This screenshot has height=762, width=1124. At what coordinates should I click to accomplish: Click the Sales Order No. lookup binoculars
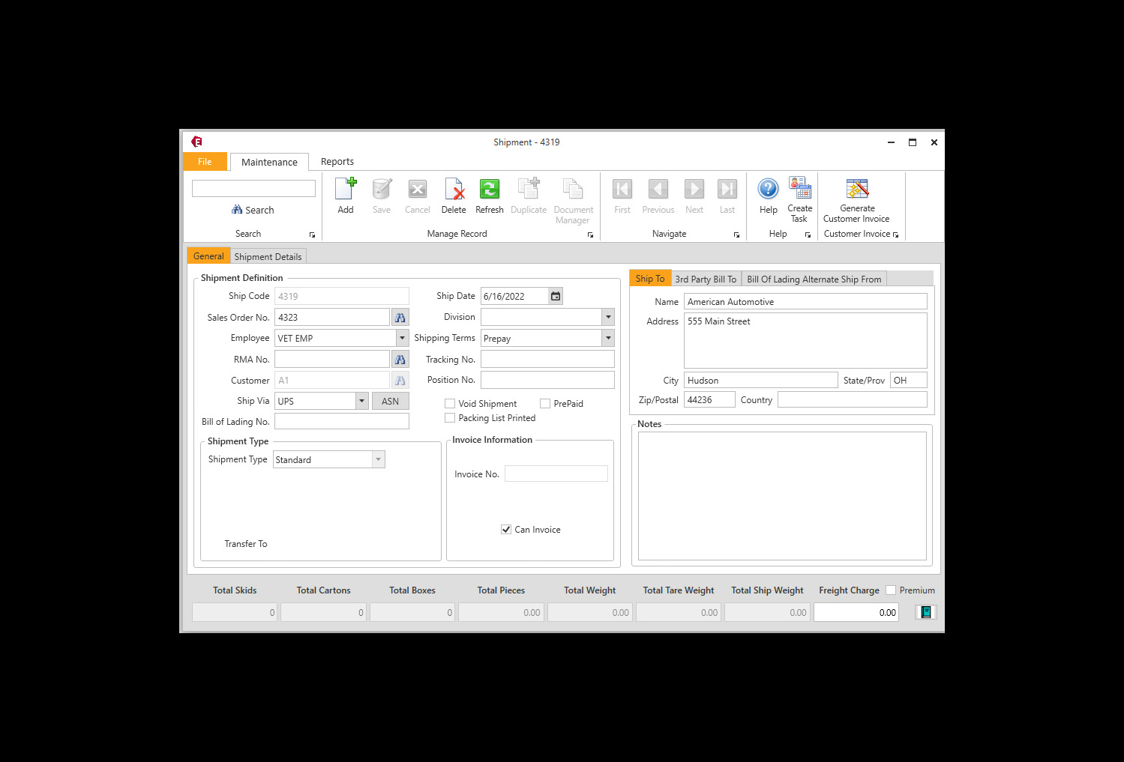[x=400, y=317]
